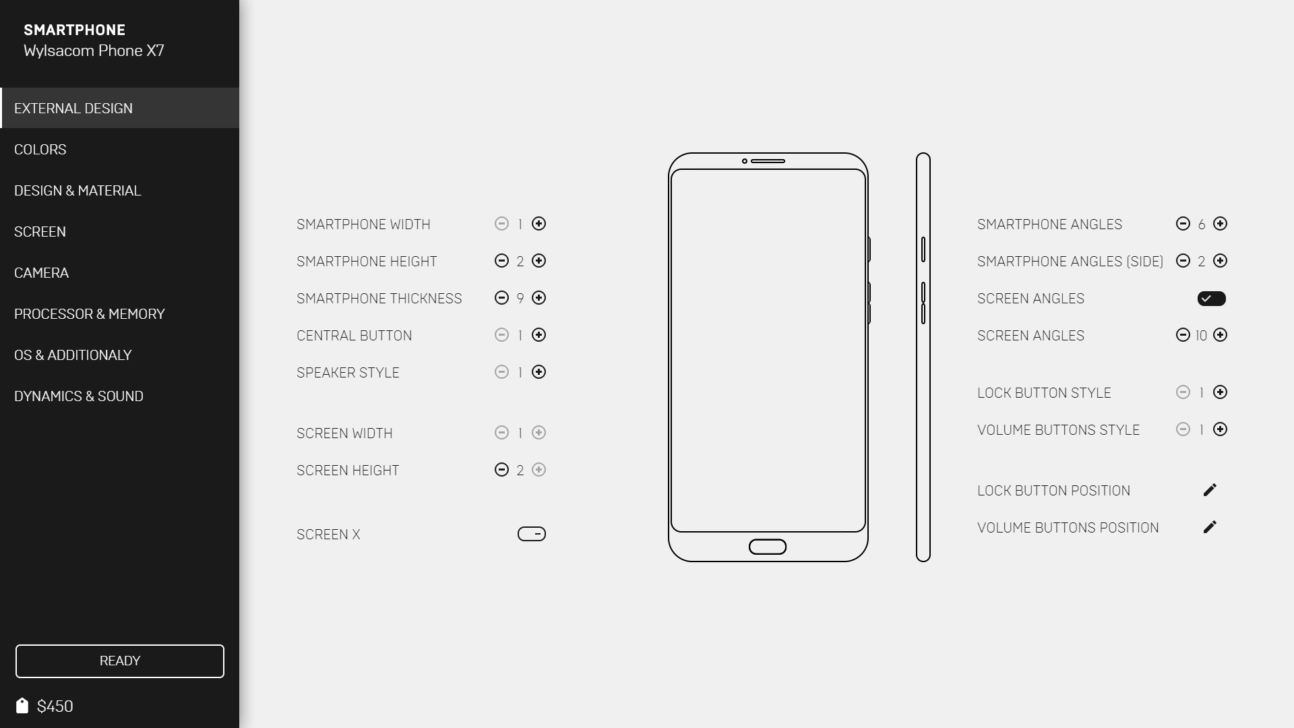
Task: Click the edit icon for VOLUME BUTTONS POSITION
Action: coord(1210,527)
